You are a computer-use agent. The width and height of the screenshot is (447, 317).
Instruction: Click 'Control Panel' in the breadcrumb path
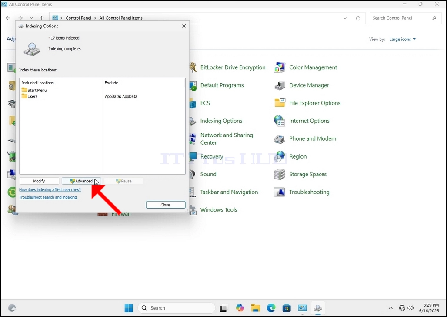pyautogui.click(x=78, y=18)
